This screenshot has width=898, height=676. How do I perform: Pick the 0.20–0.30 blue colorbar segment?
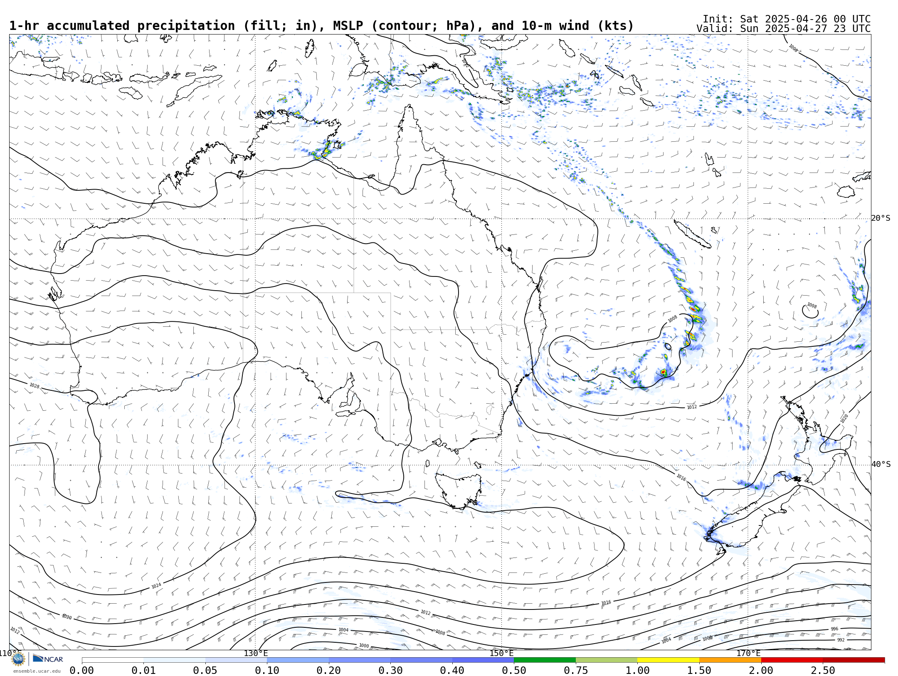point(360,660)
